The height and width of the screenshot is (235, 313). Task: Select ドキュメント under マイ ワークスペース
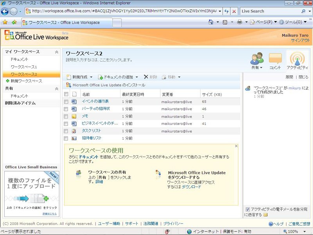19,60
